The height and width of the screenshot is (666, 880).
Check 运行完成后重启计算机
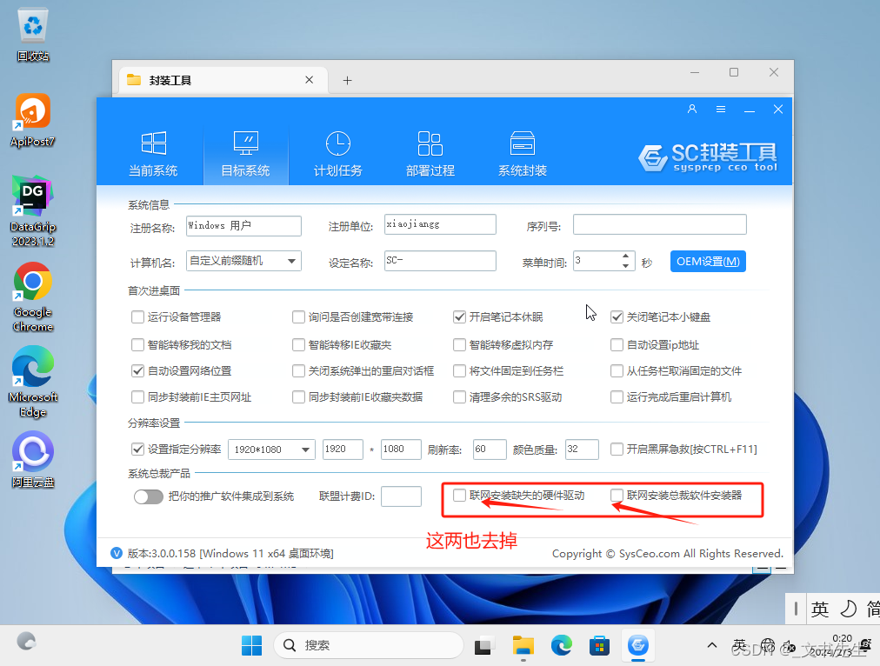[x=617, y=397]
